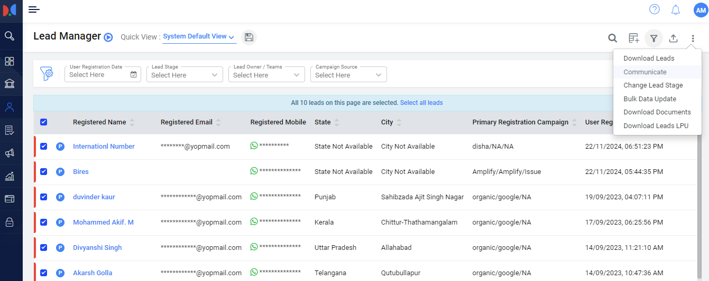
Task: Sort by the Registered Name column arrows
Action: point(132,122)
